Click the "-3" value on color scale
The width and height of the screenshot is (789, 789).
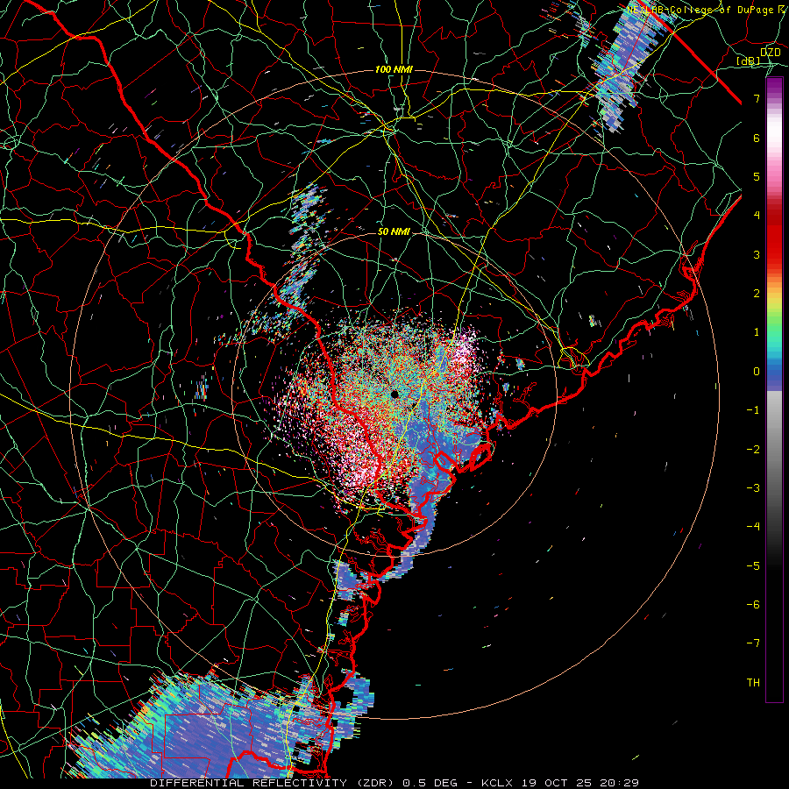[753, 488]
